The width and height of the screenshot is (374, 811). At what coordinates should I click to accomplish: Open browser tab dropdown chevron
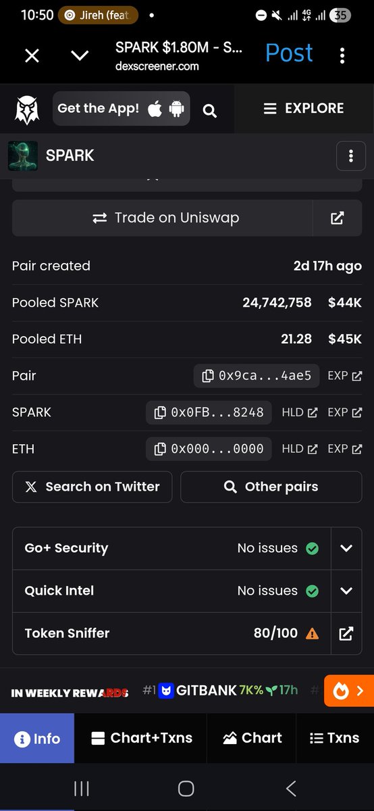tap(80, 55)
